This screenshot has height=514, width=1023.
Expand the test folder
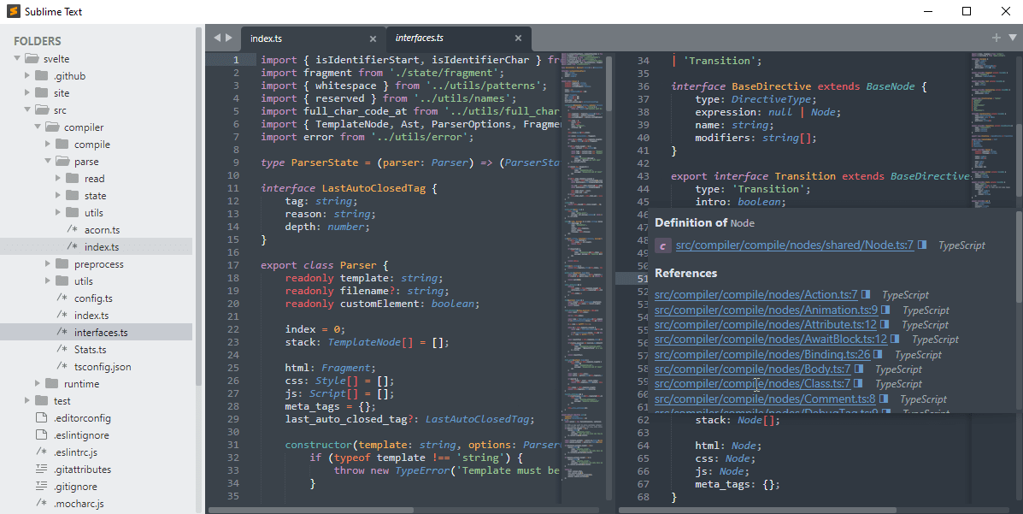coord(27,400)
